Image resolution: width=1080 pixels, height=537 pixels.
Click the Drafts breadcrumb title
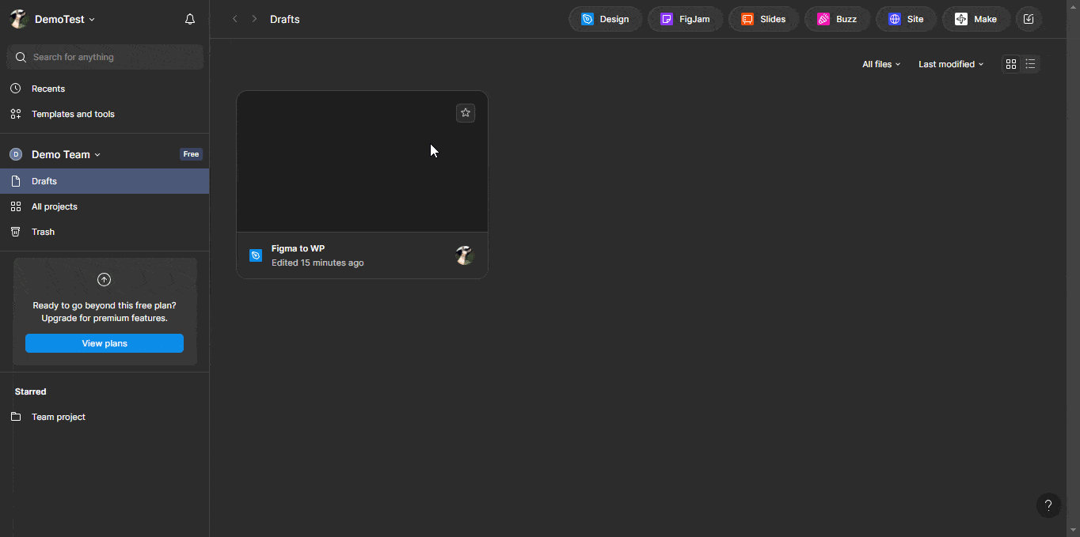285,19
